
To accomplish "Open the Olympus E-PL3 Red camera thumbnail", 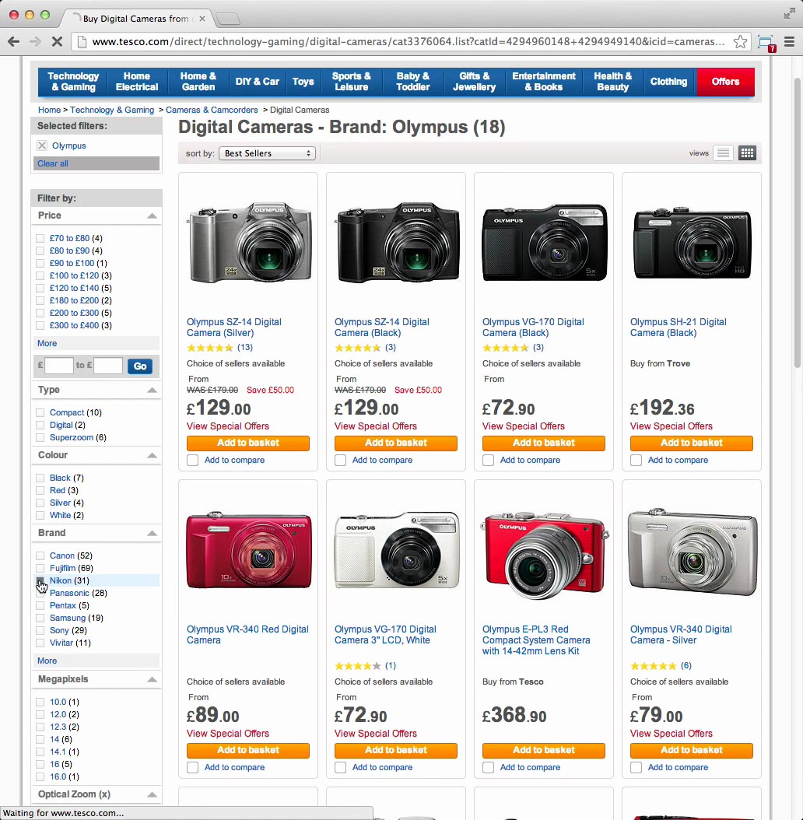I will pyautogui.click(x=544, y=555).
